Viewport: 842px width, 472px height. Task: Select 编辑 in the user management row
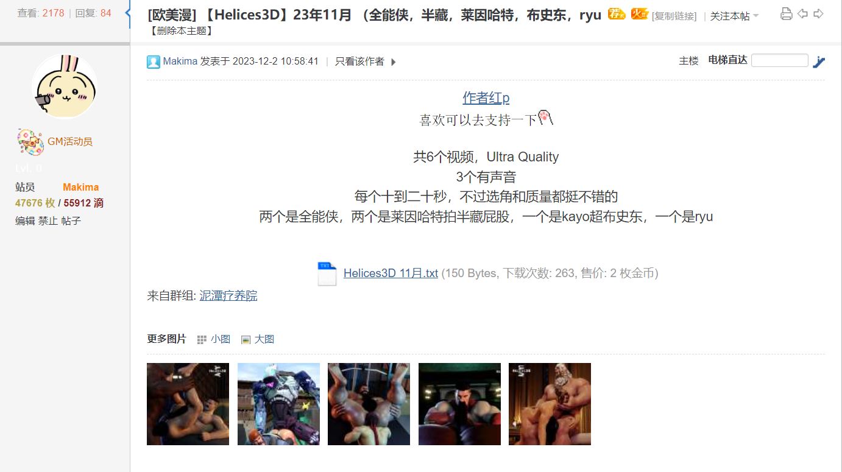click(x=25, y=220)
